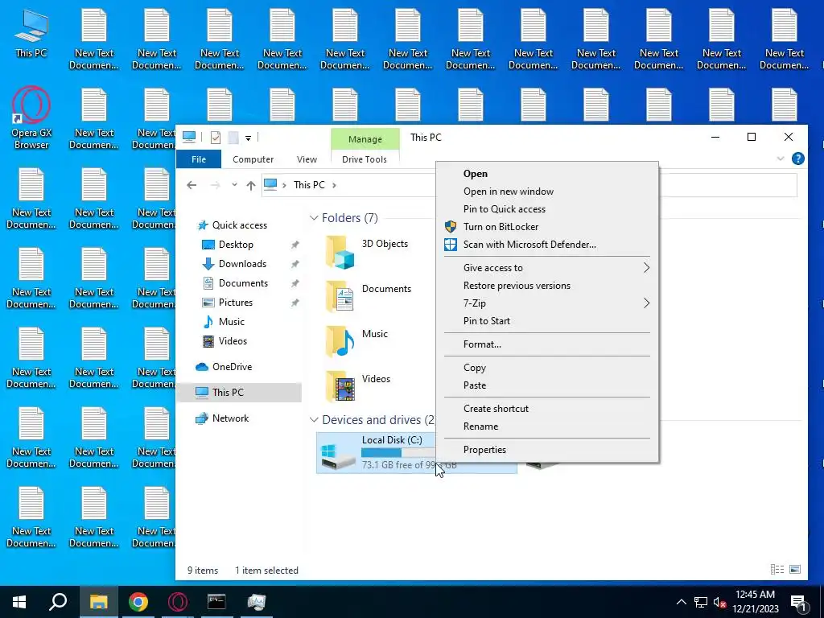Choose Copy from context menu
The height and width of the screenshot is (618, 824).
click(x=547, y=368)
